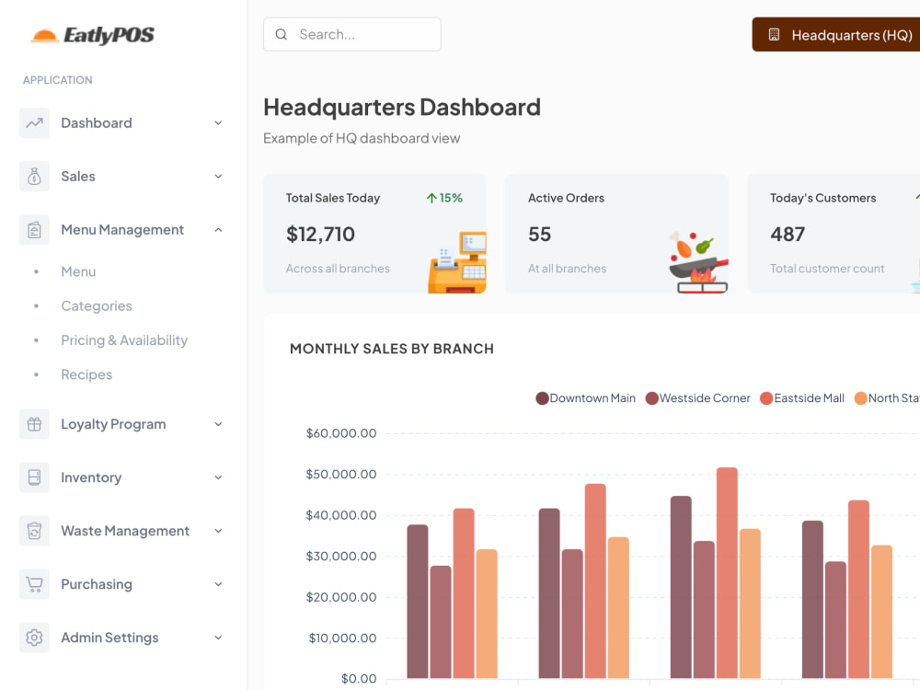Click the 15% sales increase indicator

444,199
